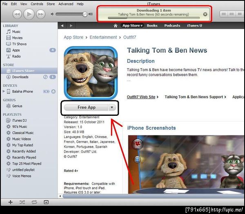Open the Top 25 Most Played playlist
The height and width of the screenshot is (214, 245).
coord(29,164)
